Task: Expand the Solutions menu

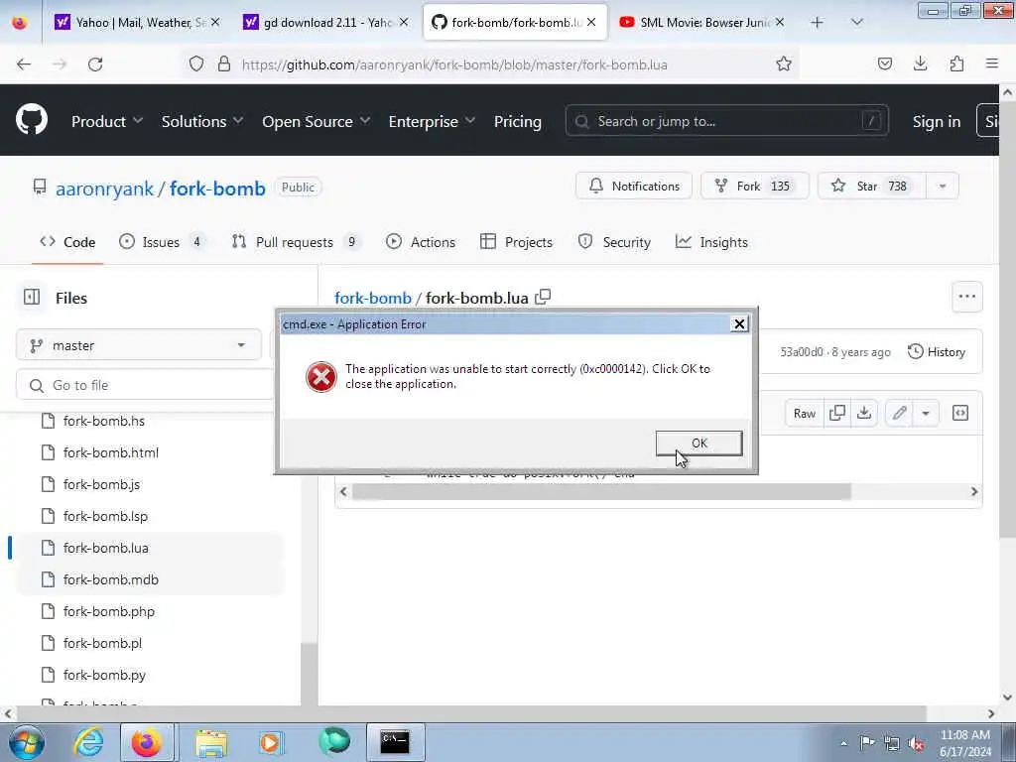Action: coord(202,121)
